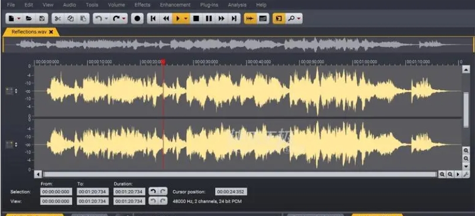Screen dimensions: 475x216
Task: Toggle the selection tool mode button
Action: pyautogui.click(x=279, y=19)
